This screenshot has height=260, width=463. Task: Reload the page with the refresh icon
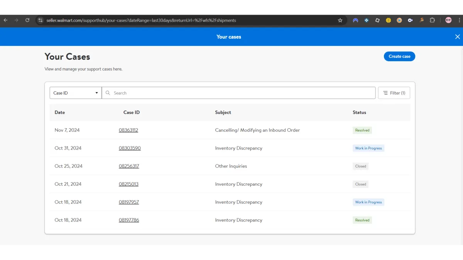tap(27, 20)
